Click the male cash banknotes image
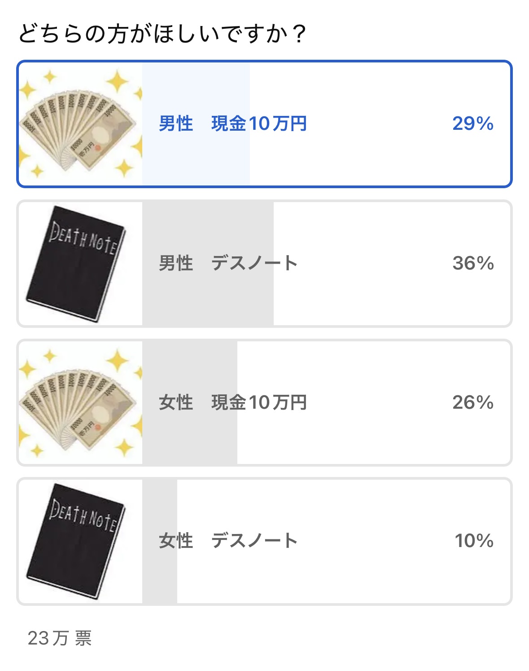This screenshot has height=671, width=529. (80, 124)
